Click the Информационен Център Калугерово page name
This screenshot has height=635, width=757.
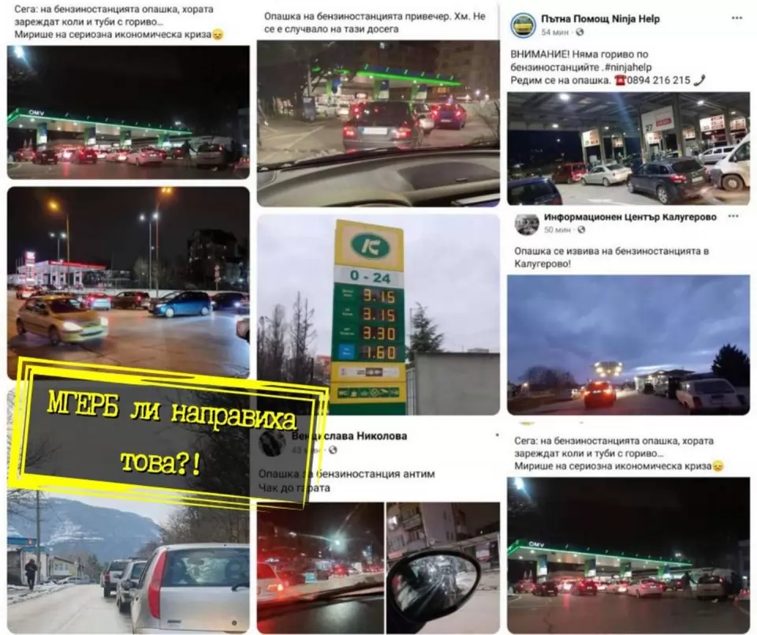tap(630, 217)
